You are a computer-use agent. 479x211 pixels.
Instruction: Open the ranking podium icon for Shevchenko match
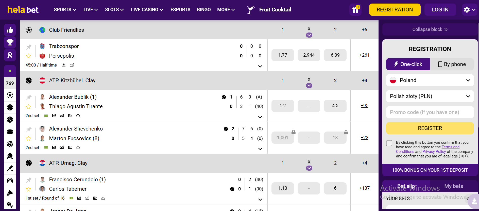coord(78,148)
